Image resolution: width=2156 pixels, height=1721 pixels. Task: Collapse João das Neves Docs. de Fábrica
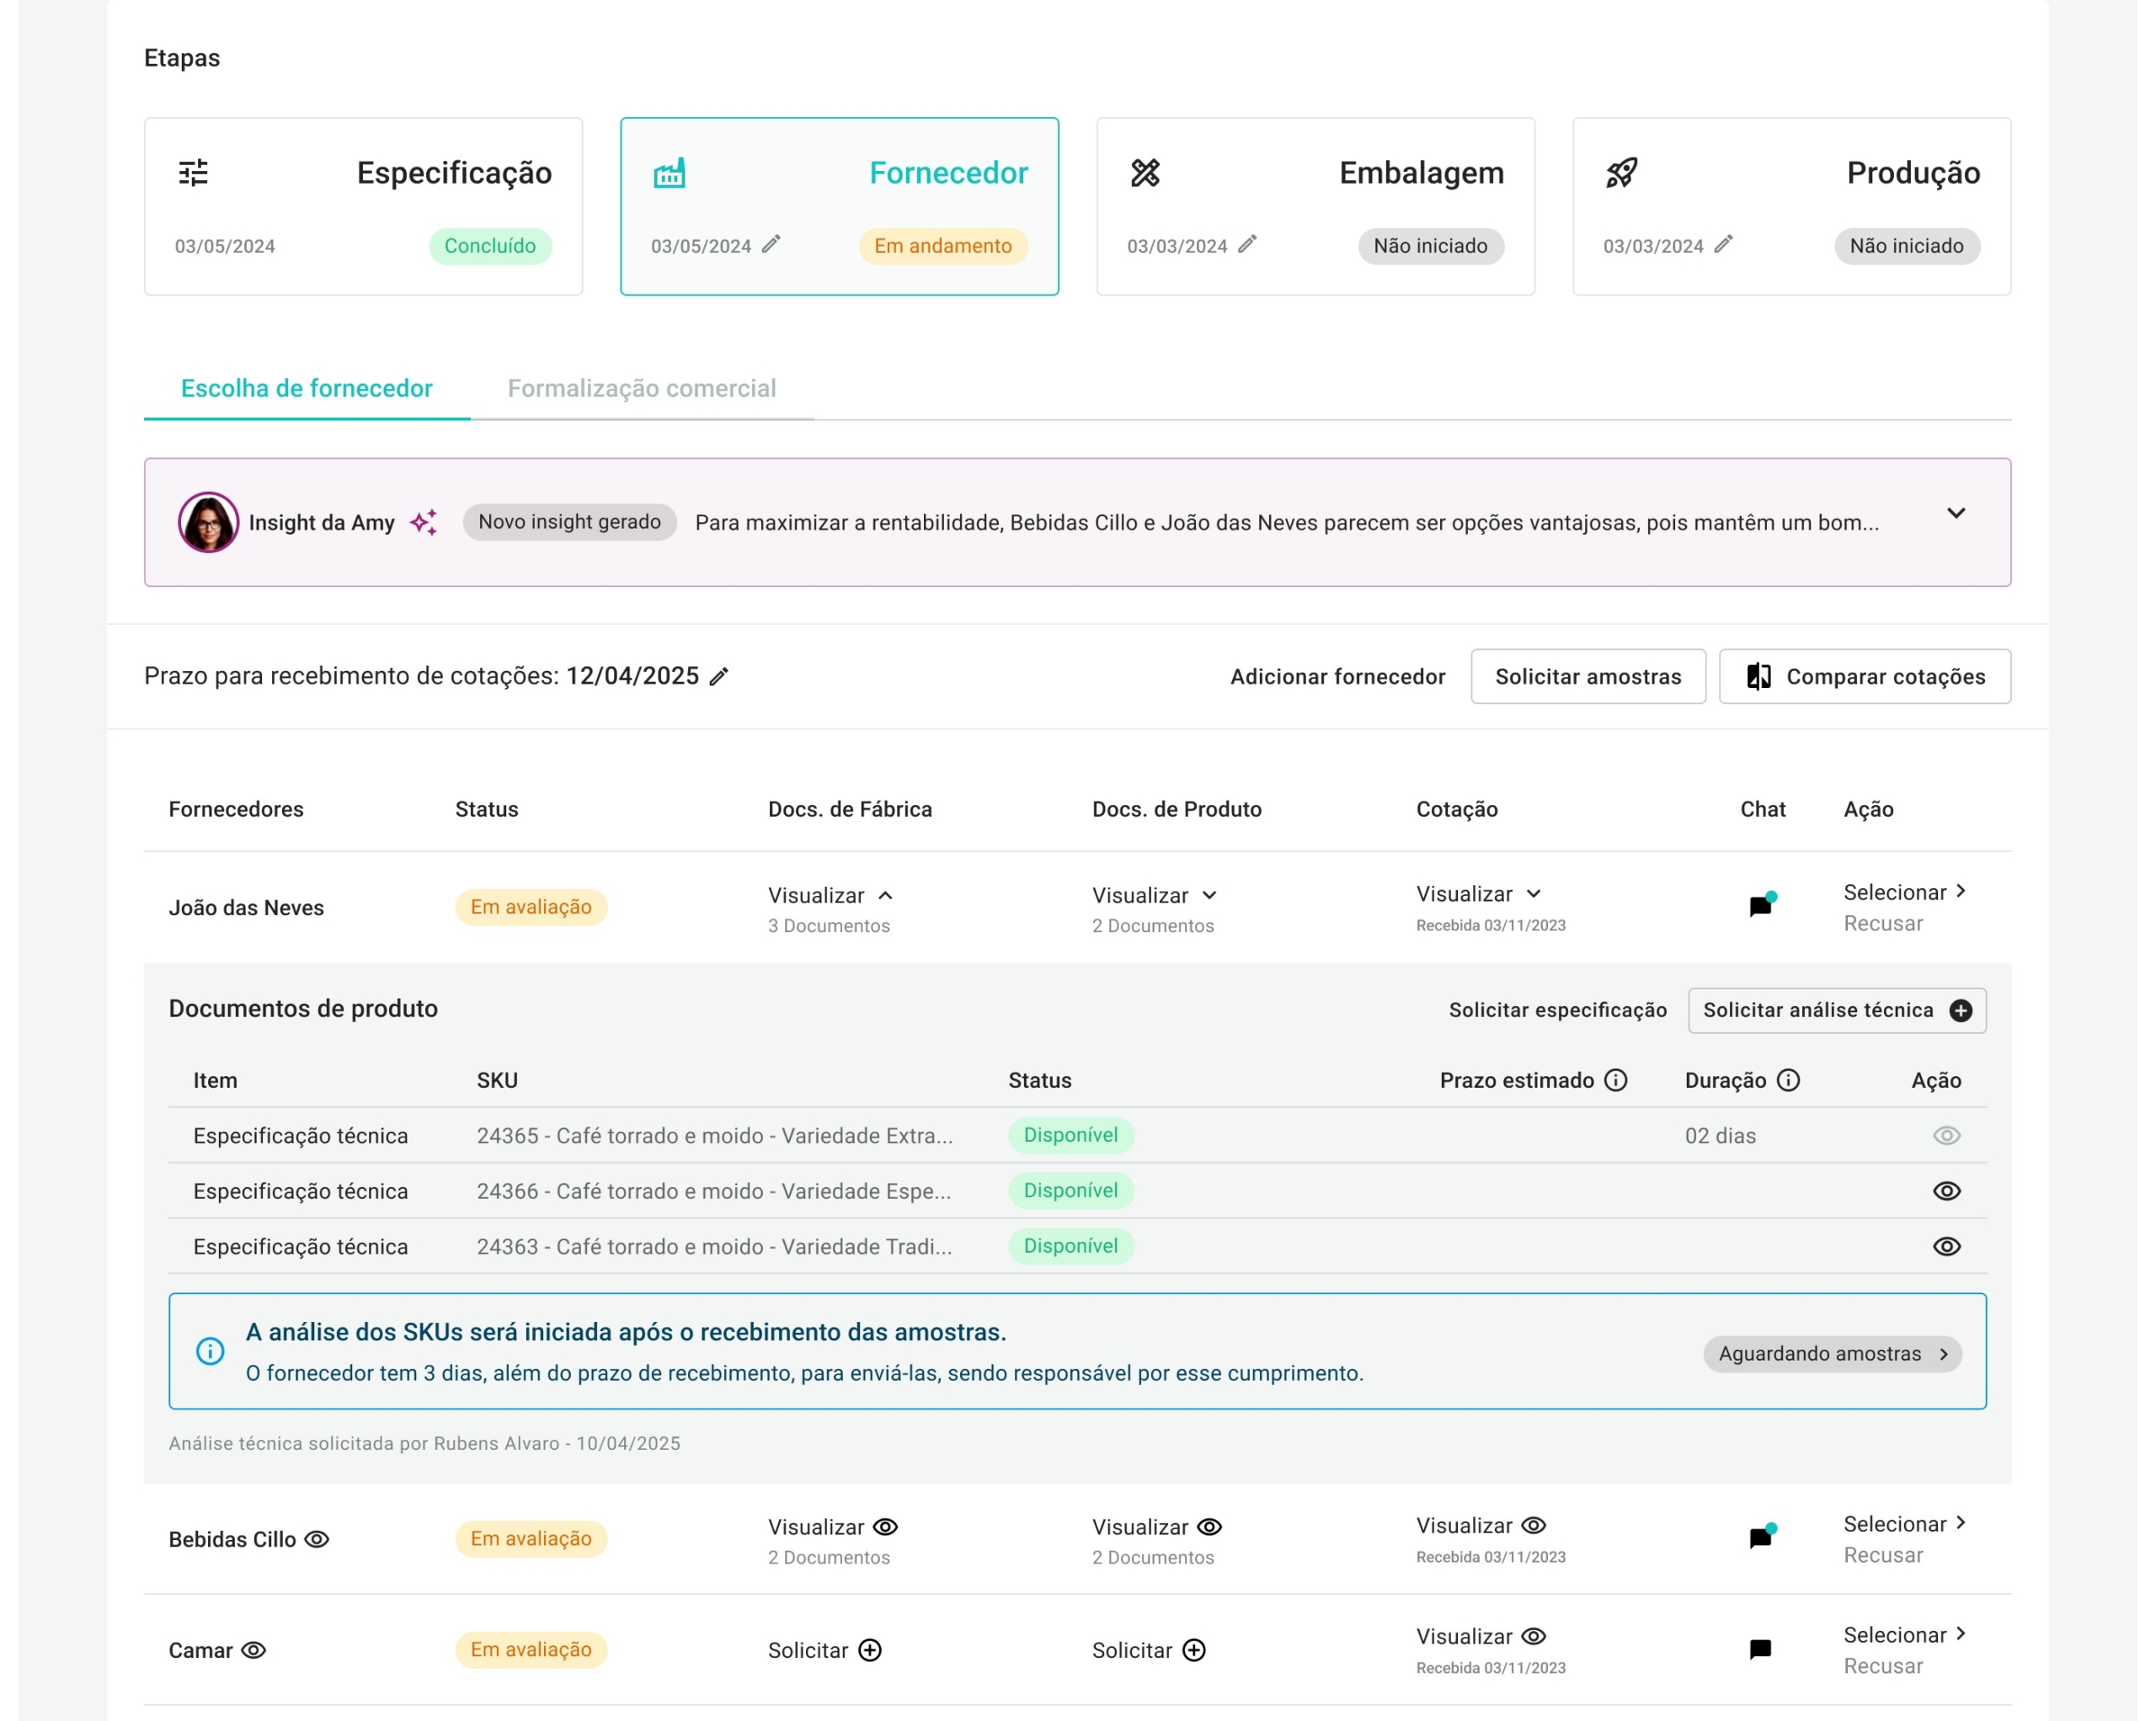(x=830, y=895)
